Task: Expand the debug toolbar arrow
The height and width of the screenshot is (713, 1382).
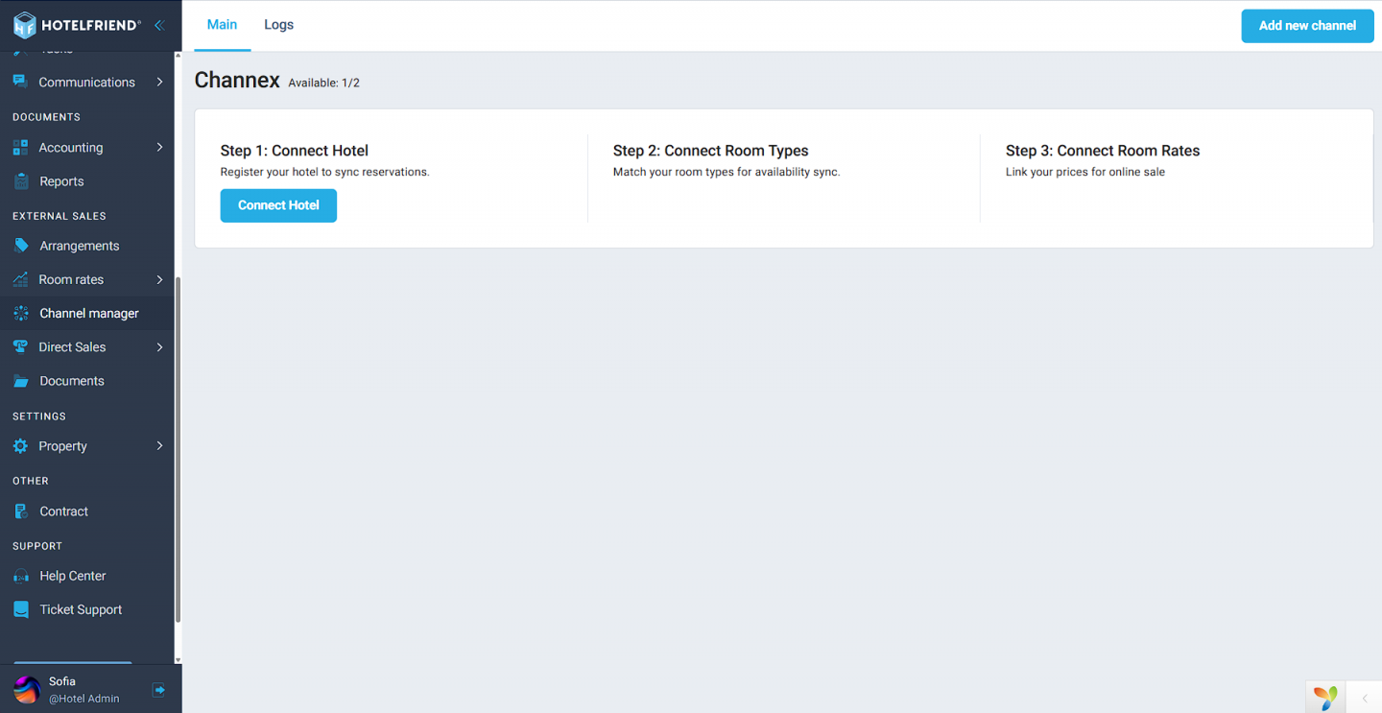Action: [x=1365, y=698]
